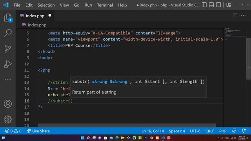Open the Run and Debug view
This screenshot has width=251, height=141.
(x=8, y=64)
